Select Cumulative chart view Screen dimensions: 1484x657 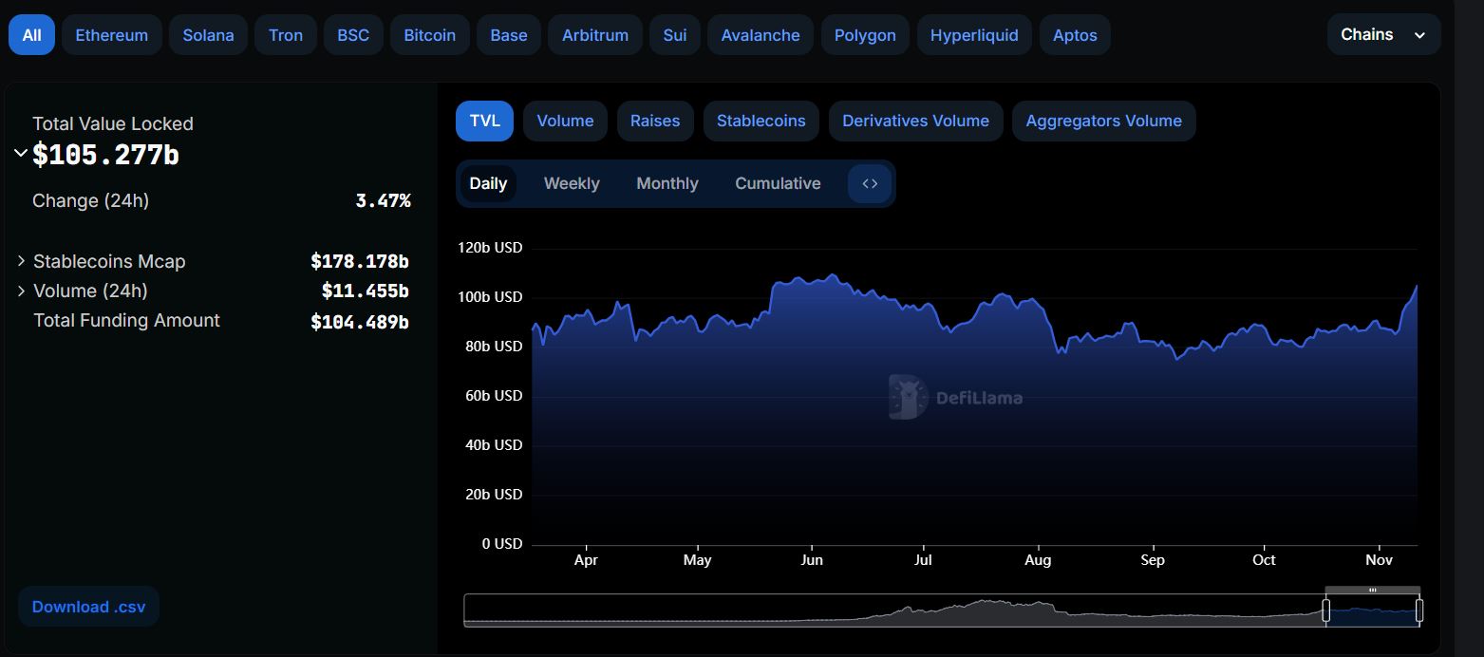coord(778,183)
